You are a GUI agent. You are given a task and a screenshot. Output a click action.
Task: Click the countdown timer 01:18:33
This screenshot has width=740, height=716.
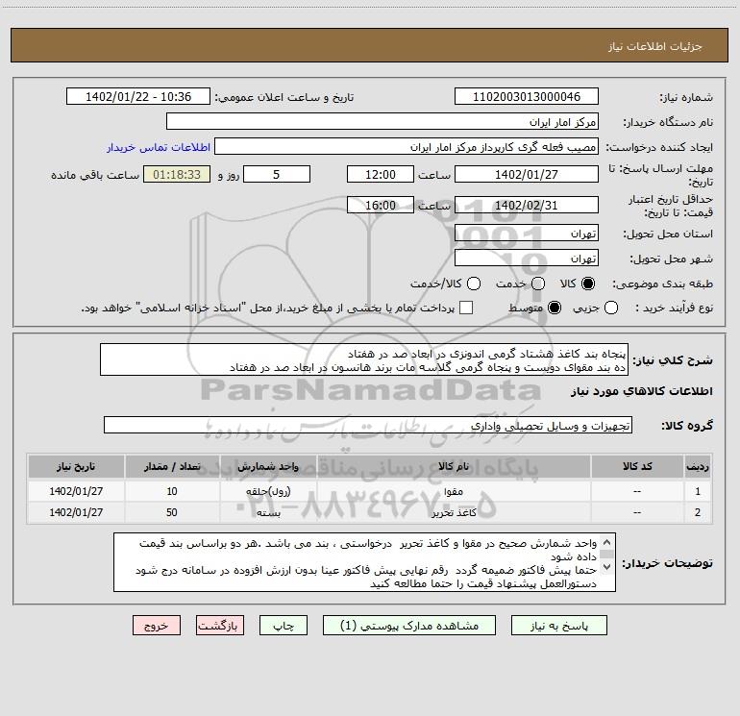[x=177, y=174]
